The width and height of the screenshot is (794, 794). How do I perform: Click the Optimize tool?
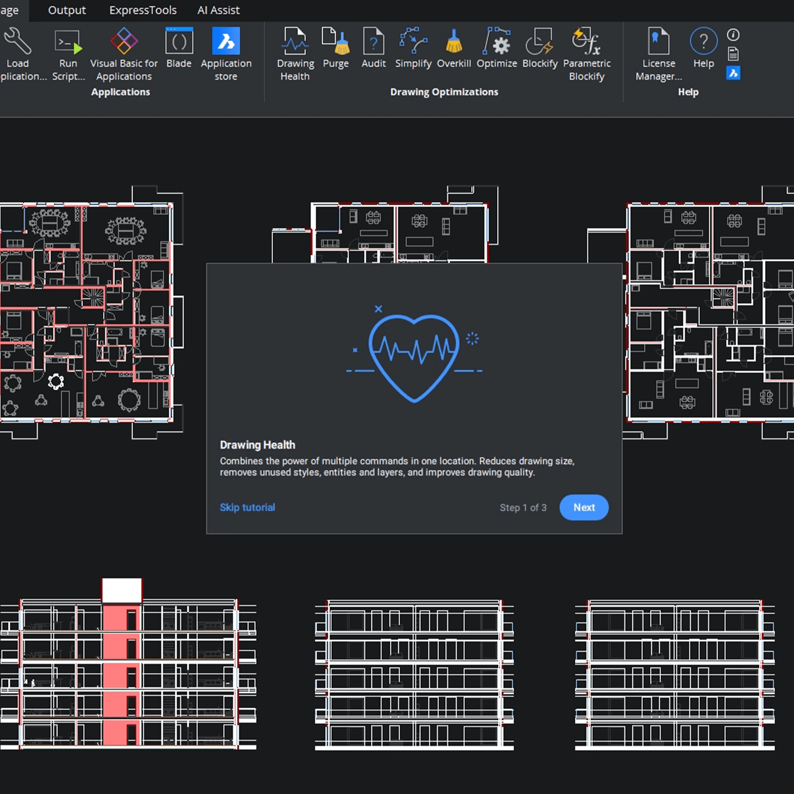(x=497, y=48)
